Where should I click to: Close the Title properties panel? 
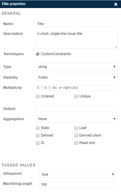116,4
